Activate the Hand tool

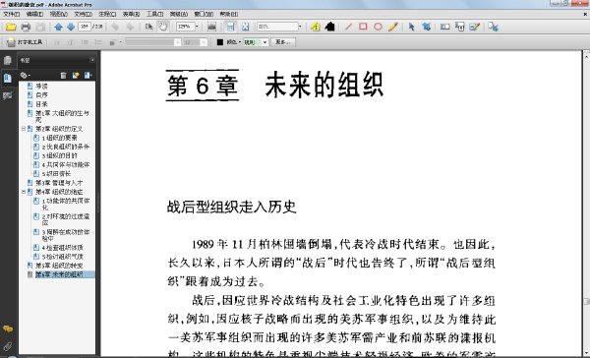pos(163,27)
